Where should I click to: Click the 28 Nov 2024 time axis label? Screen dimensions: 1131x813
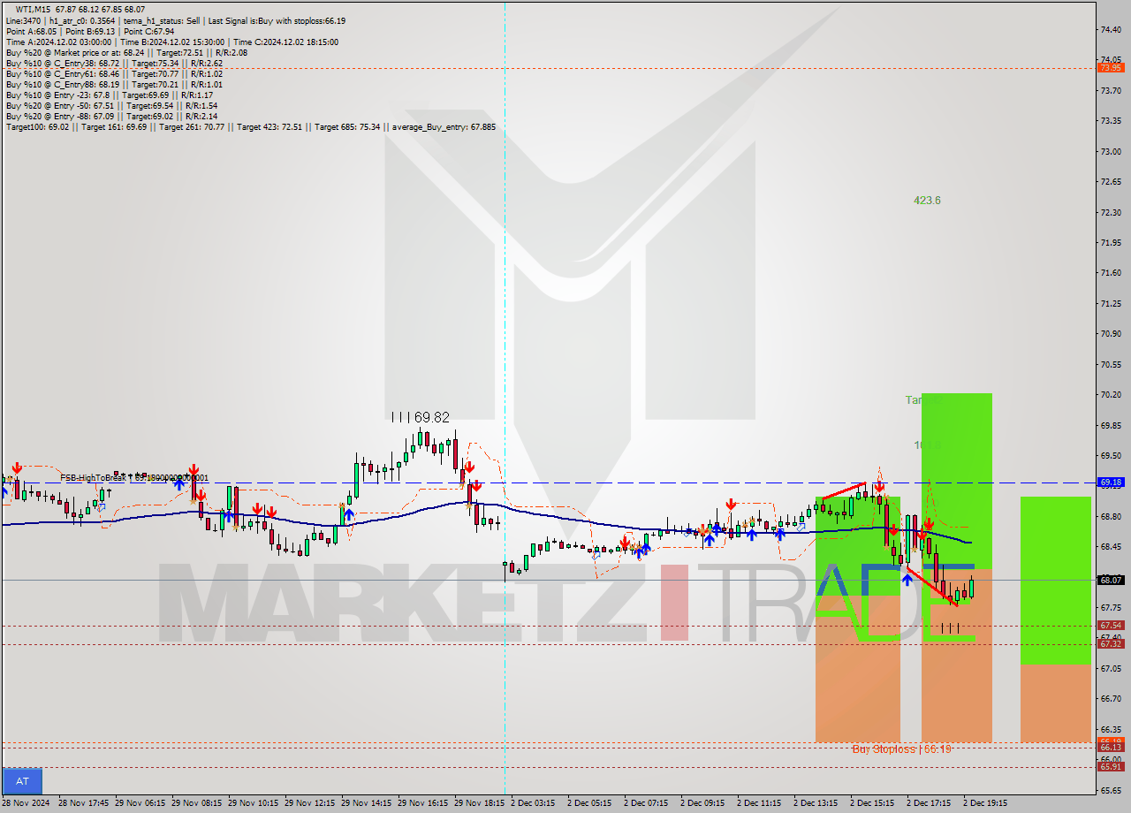click(26, 803)
